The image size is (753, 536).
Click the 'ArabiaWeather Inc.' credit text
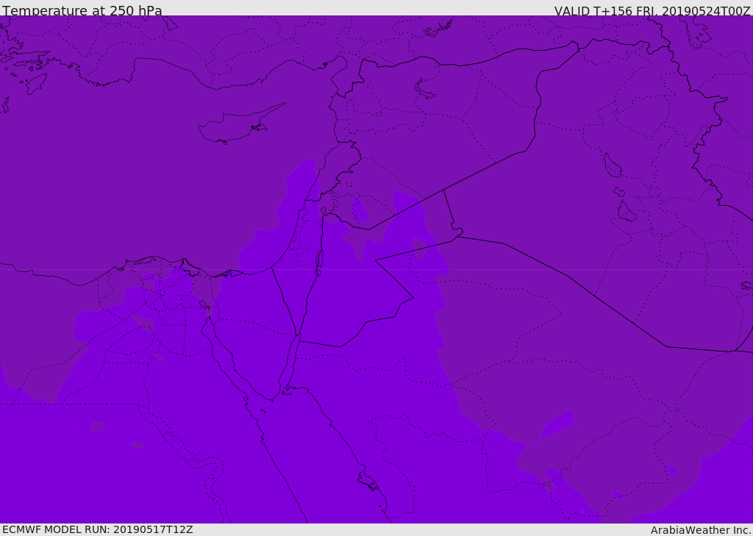[x=701, y=530]
